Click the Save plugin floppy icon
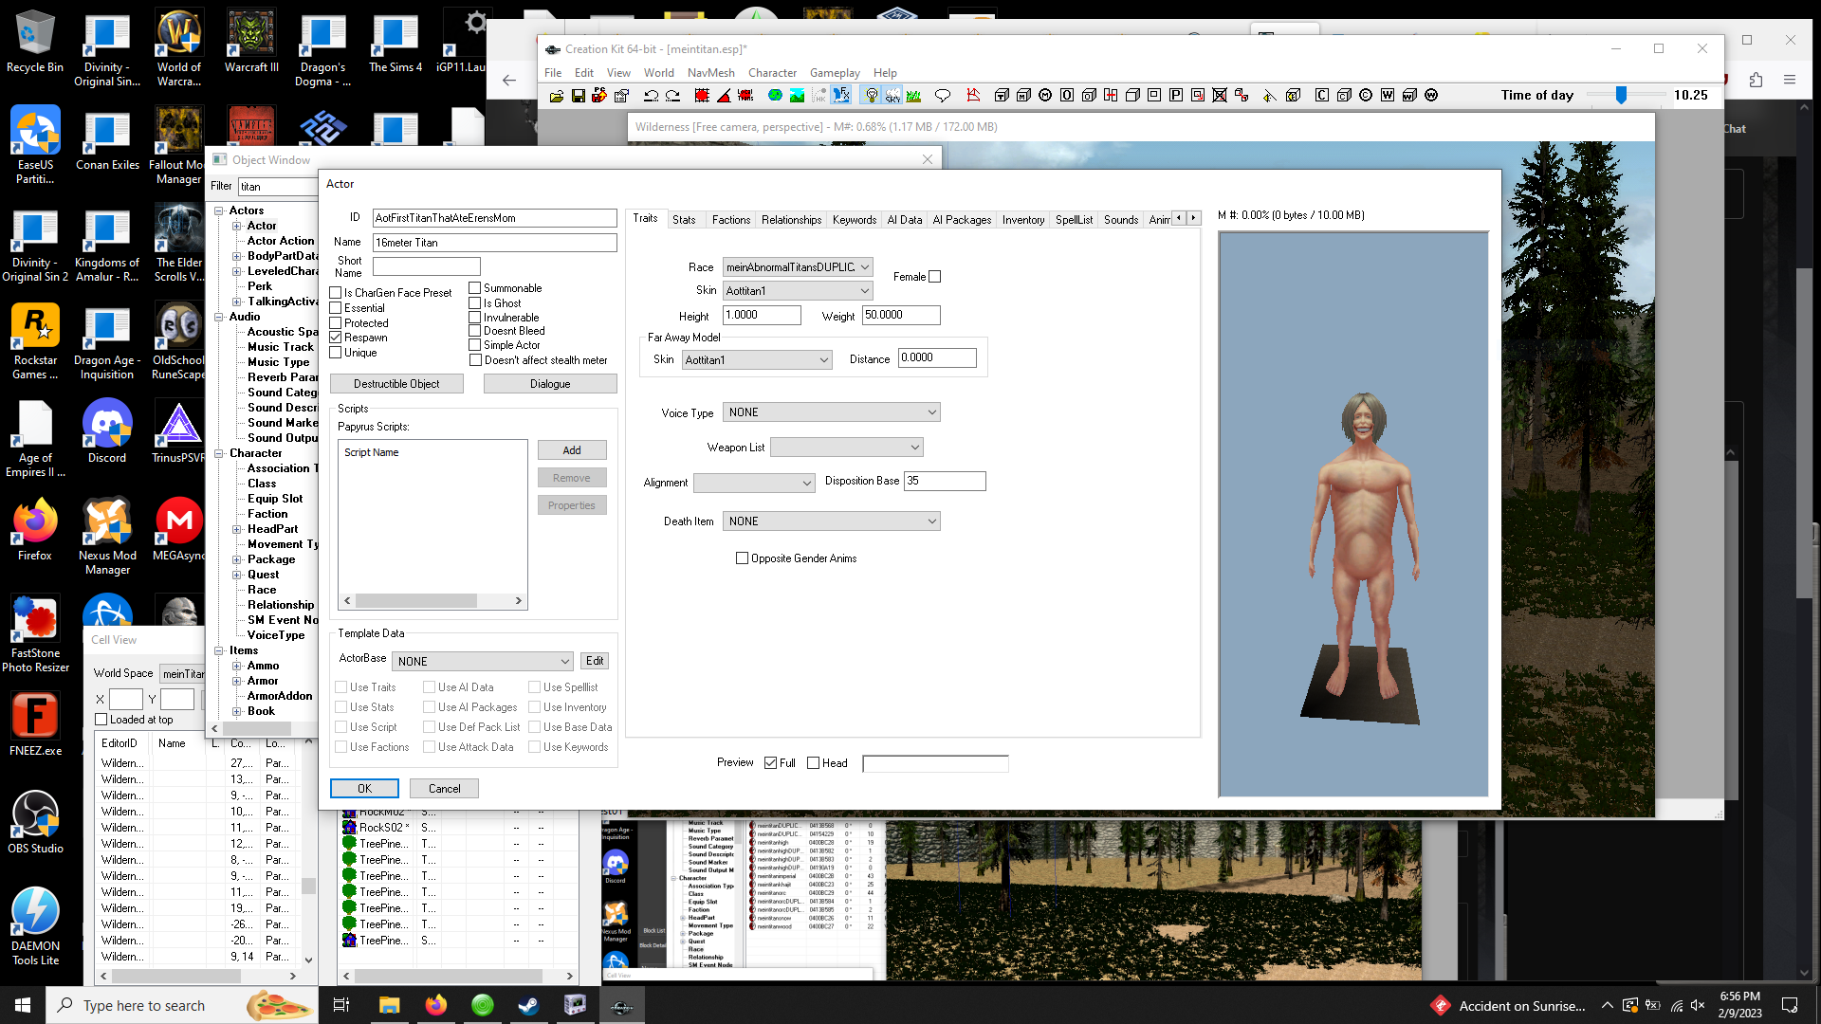 coord(579,95)
